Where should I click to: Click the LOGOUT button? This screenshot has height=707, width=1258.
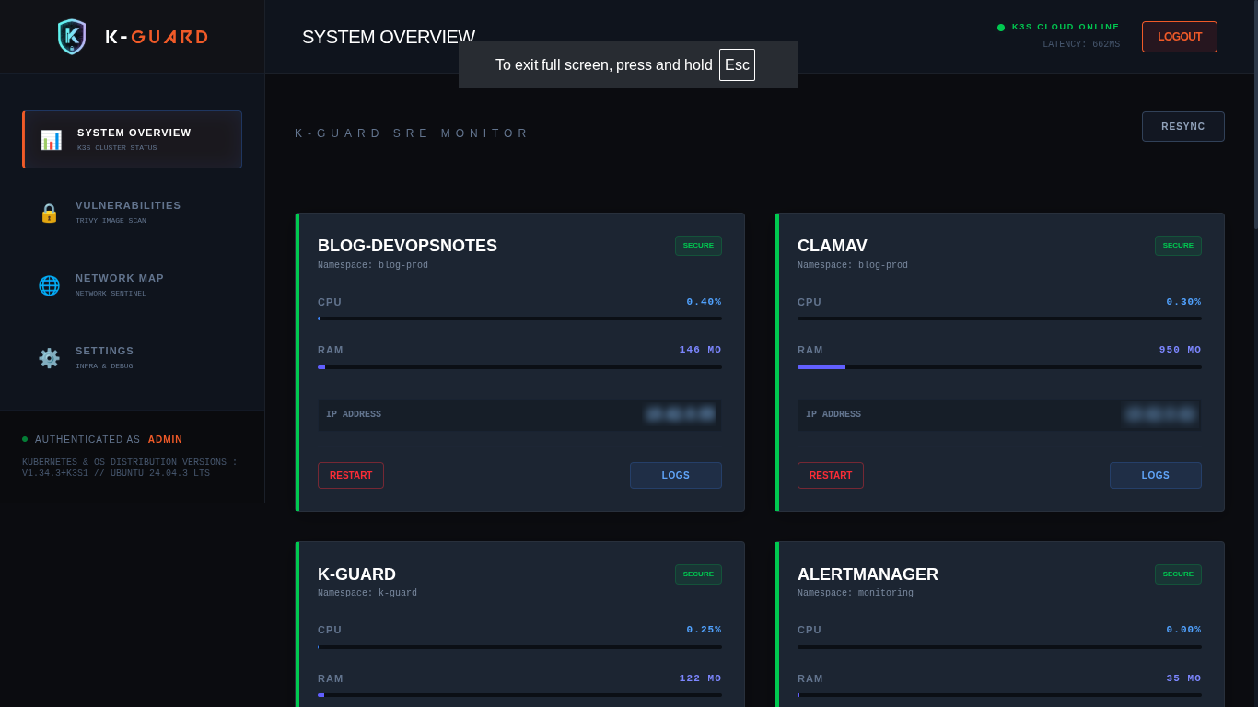(1179, 36)
